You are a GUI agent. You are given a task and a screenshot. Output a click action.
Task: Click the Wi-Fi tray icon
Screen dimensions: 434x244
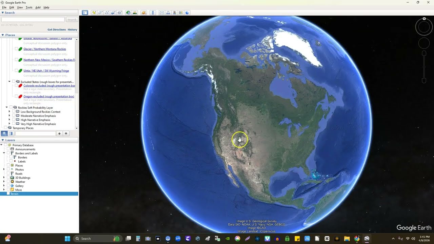(408, 239)
